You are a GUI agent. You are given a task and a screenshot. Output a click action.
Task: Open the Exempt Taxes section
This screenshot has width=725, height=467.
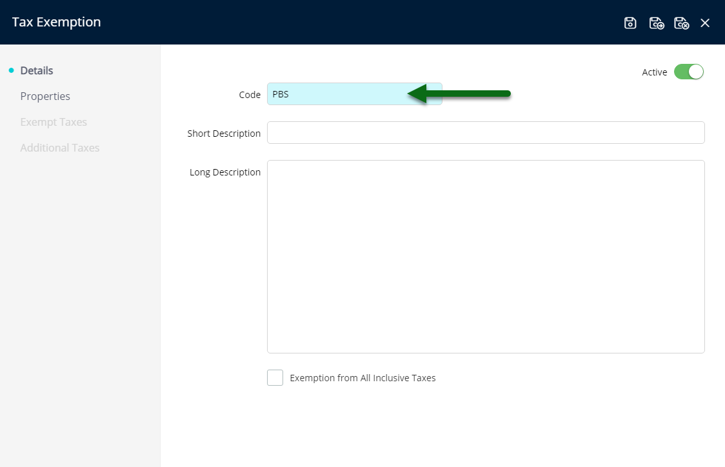click(53, 122)
